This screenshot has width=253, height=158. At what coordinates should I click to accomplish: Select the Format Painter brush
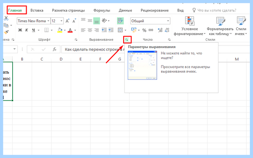(x=6, y=32)
